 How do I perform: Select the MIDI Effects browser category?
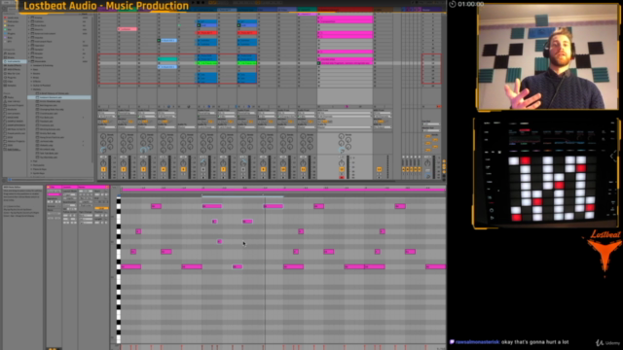point(15,69)
